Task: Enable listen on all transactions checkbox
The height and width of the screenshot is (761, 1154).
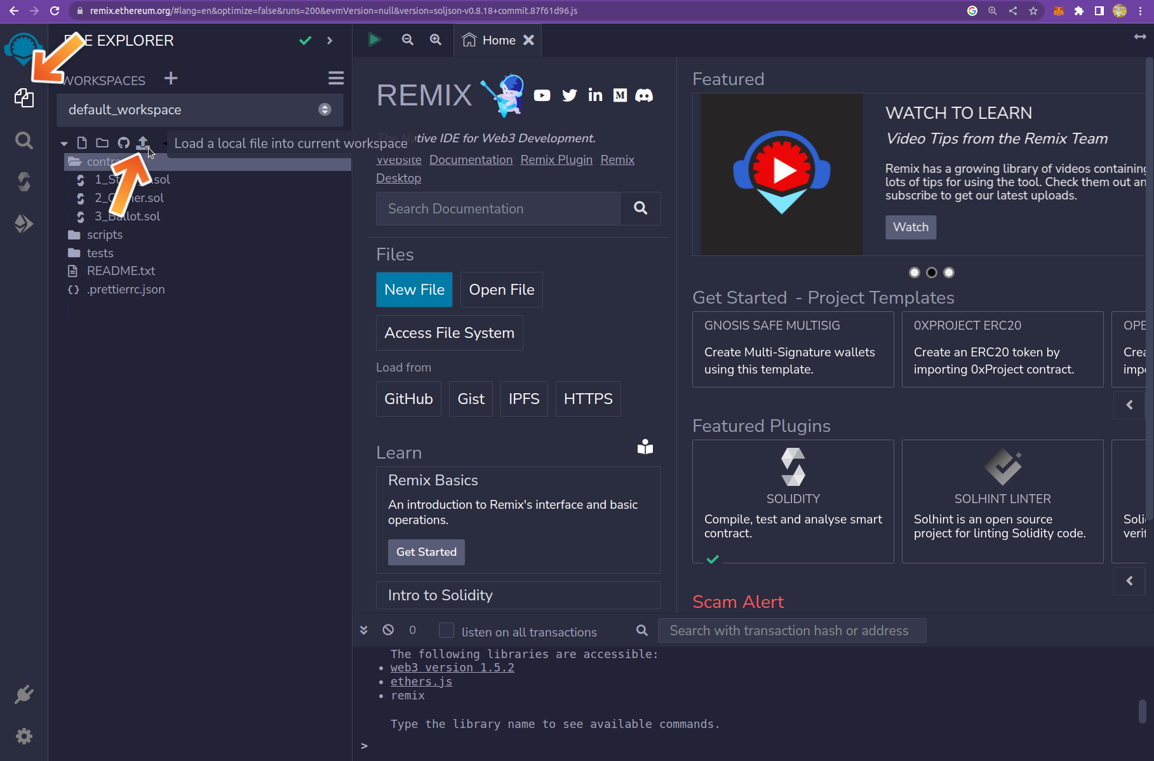Action: [x=446, y=630]
